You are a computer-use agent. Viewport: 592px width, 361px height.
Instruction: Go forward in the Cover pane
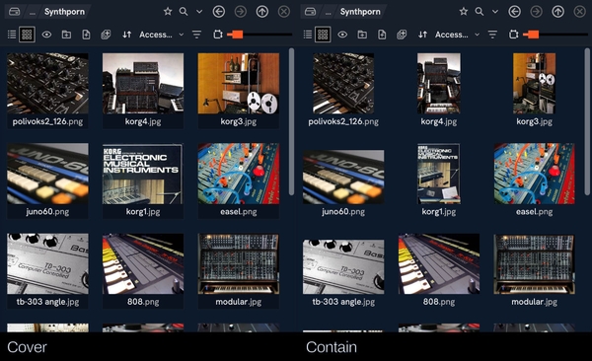240,12
